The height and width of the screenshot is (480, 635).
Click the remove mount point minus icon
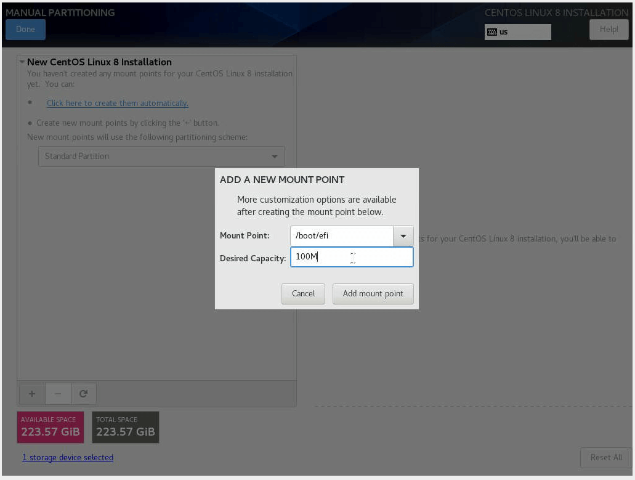coord(57,394)
